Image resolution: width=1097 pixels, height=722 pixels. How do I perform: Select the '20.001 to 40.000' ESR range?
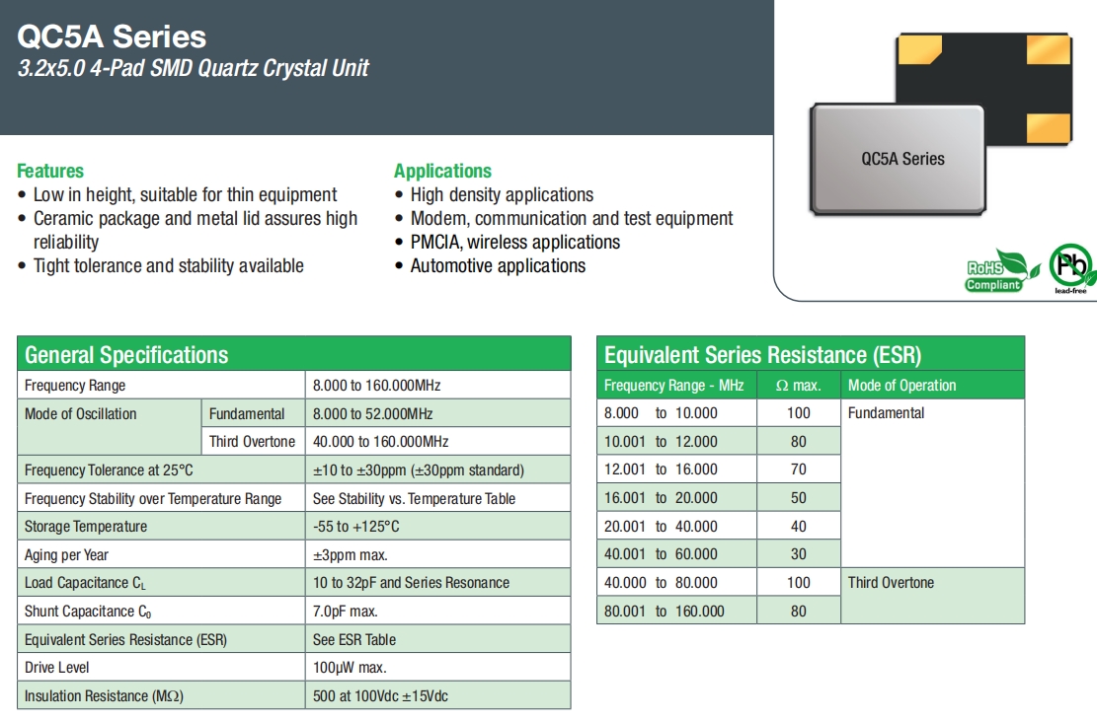tap(662, 527)
